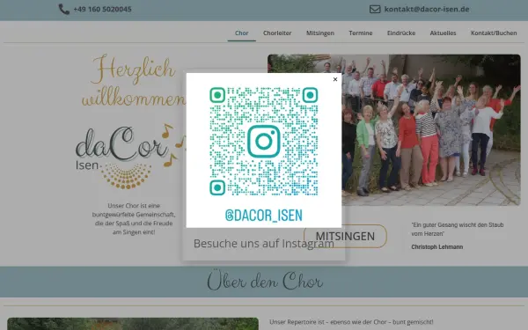Open the Chorleiter menu item
This screenshot has height=330, width=528.
pos(277,33)
